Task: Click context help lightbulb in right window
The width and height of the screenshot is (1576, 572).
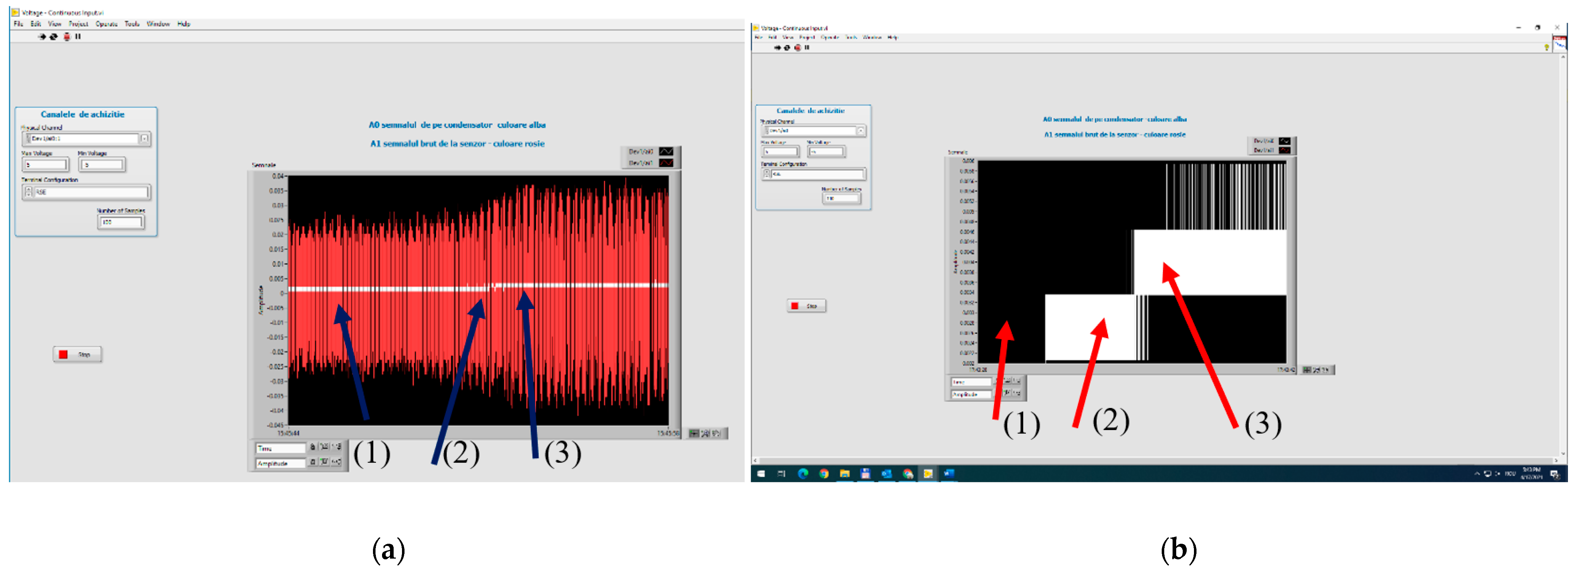Action: (1546, 47)
